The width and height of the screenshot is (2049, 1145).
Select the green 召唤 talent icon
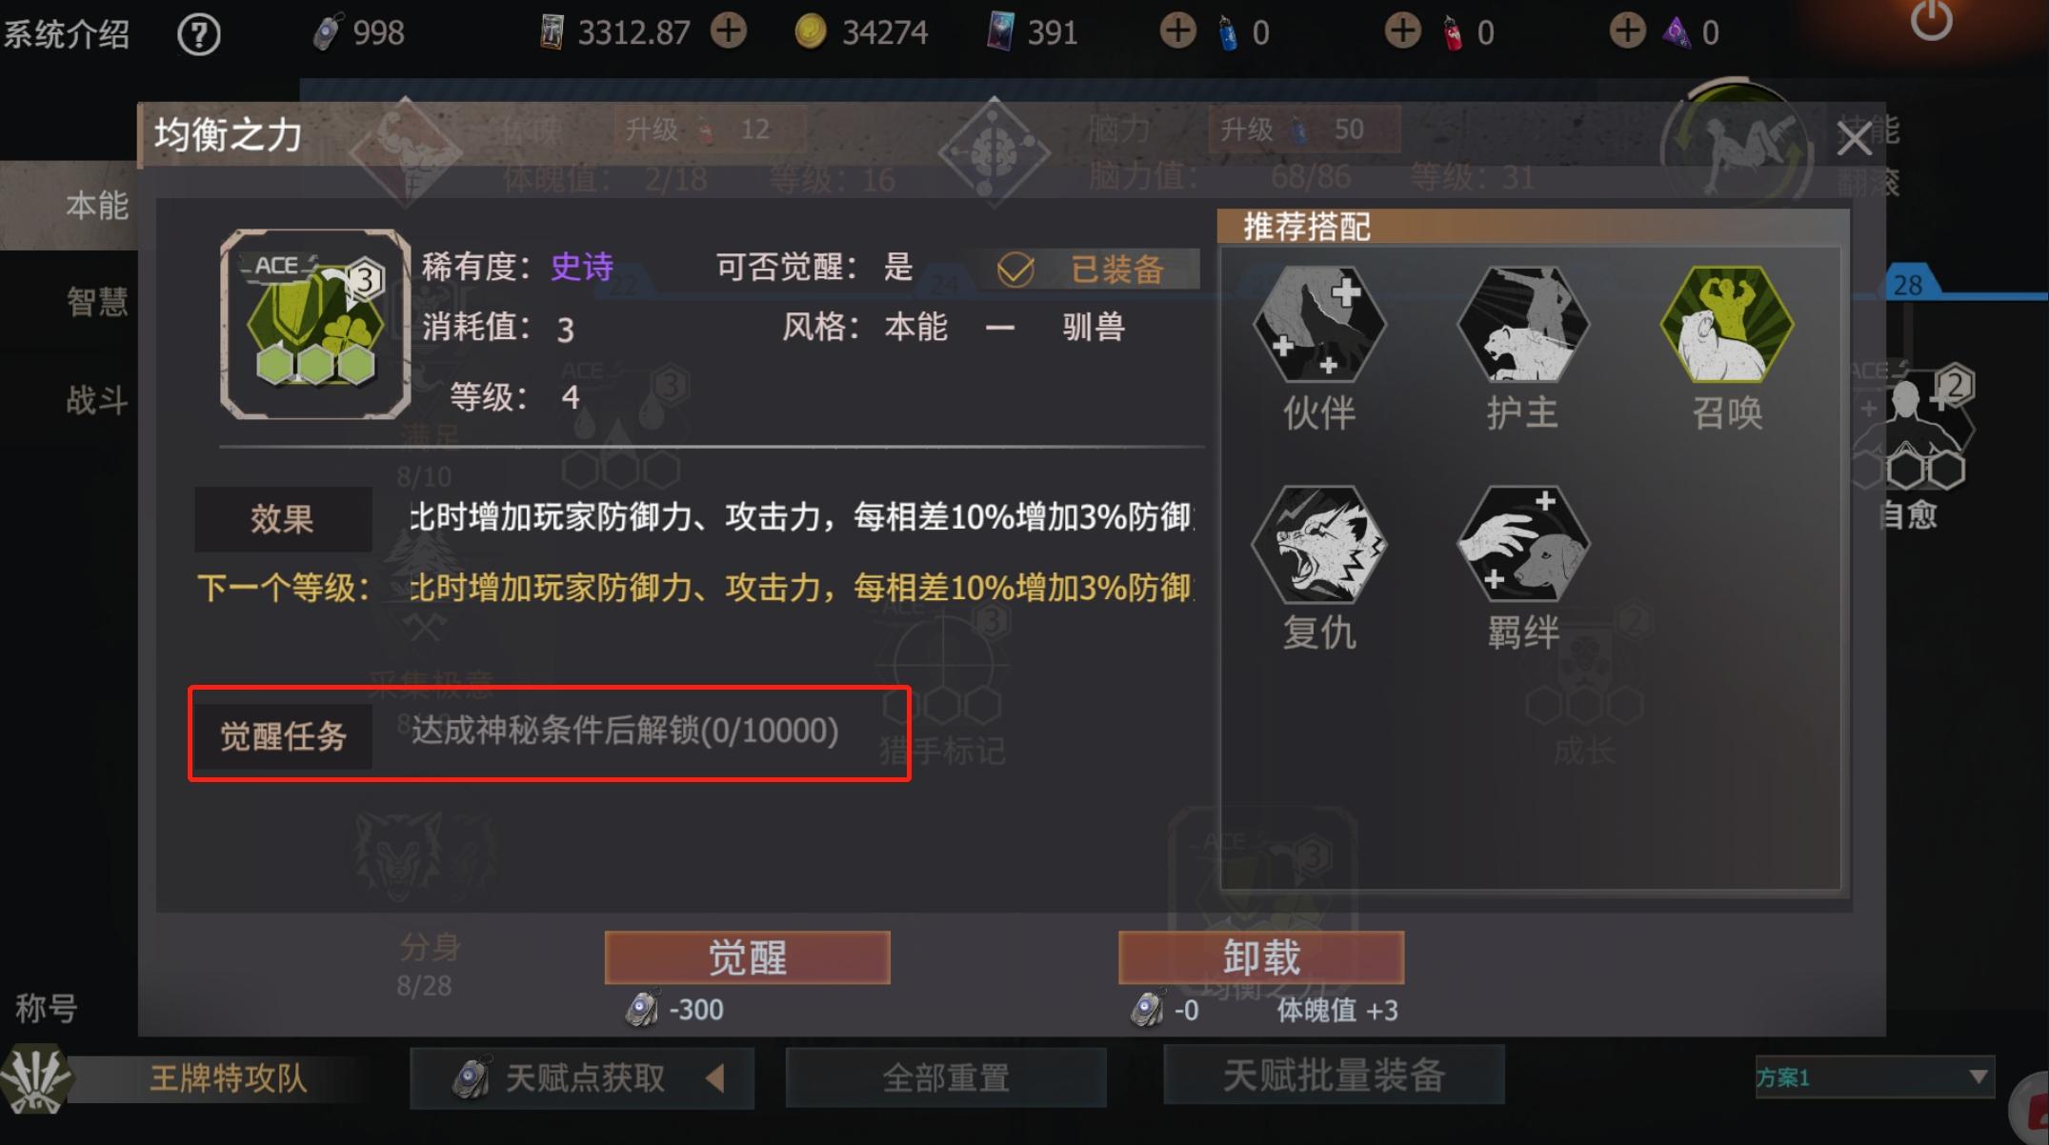tap(1726, 325)
